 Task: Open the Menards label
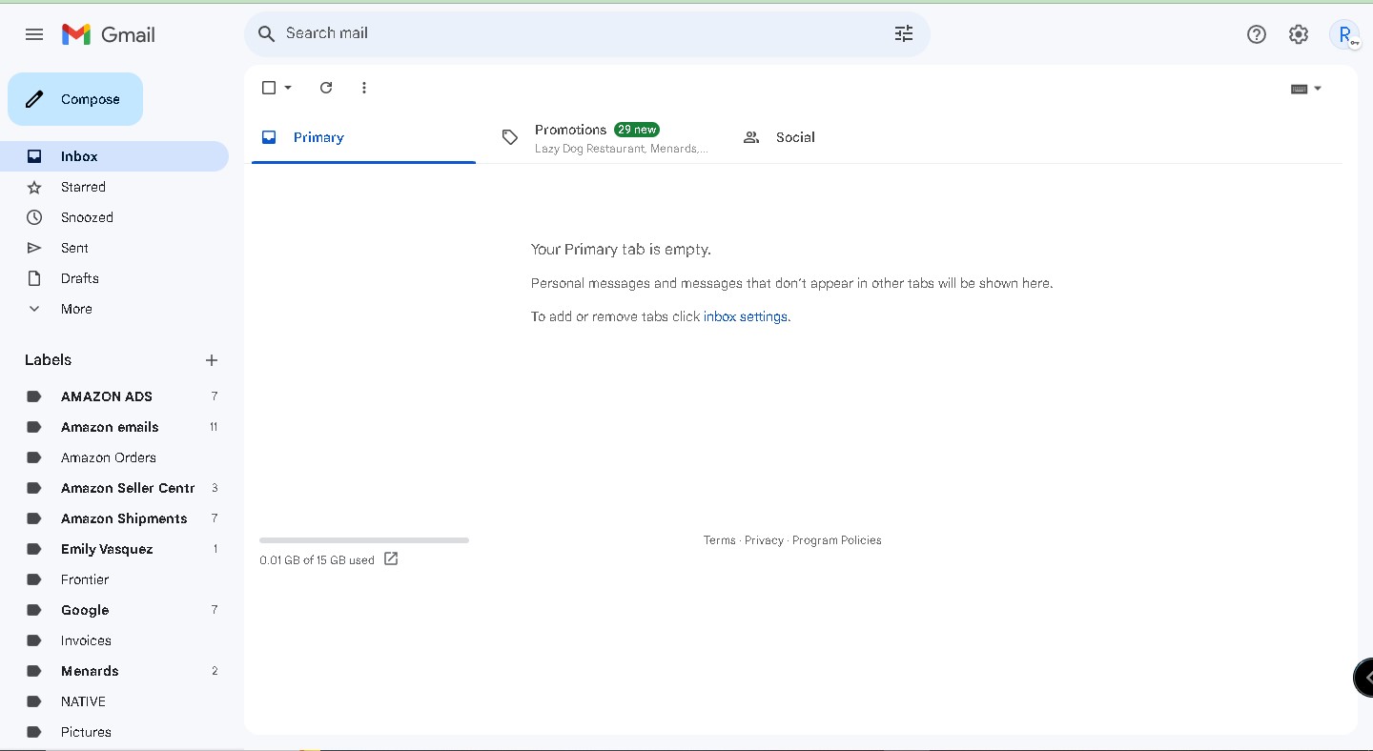pyautogui.click(x=114, y=671)
